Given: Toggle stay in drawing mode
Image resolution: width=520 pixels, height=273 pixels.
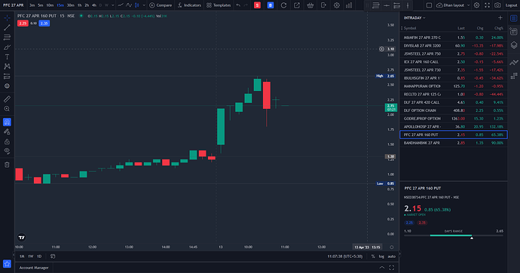Looking at the screenshot, I should pos(7,132).
